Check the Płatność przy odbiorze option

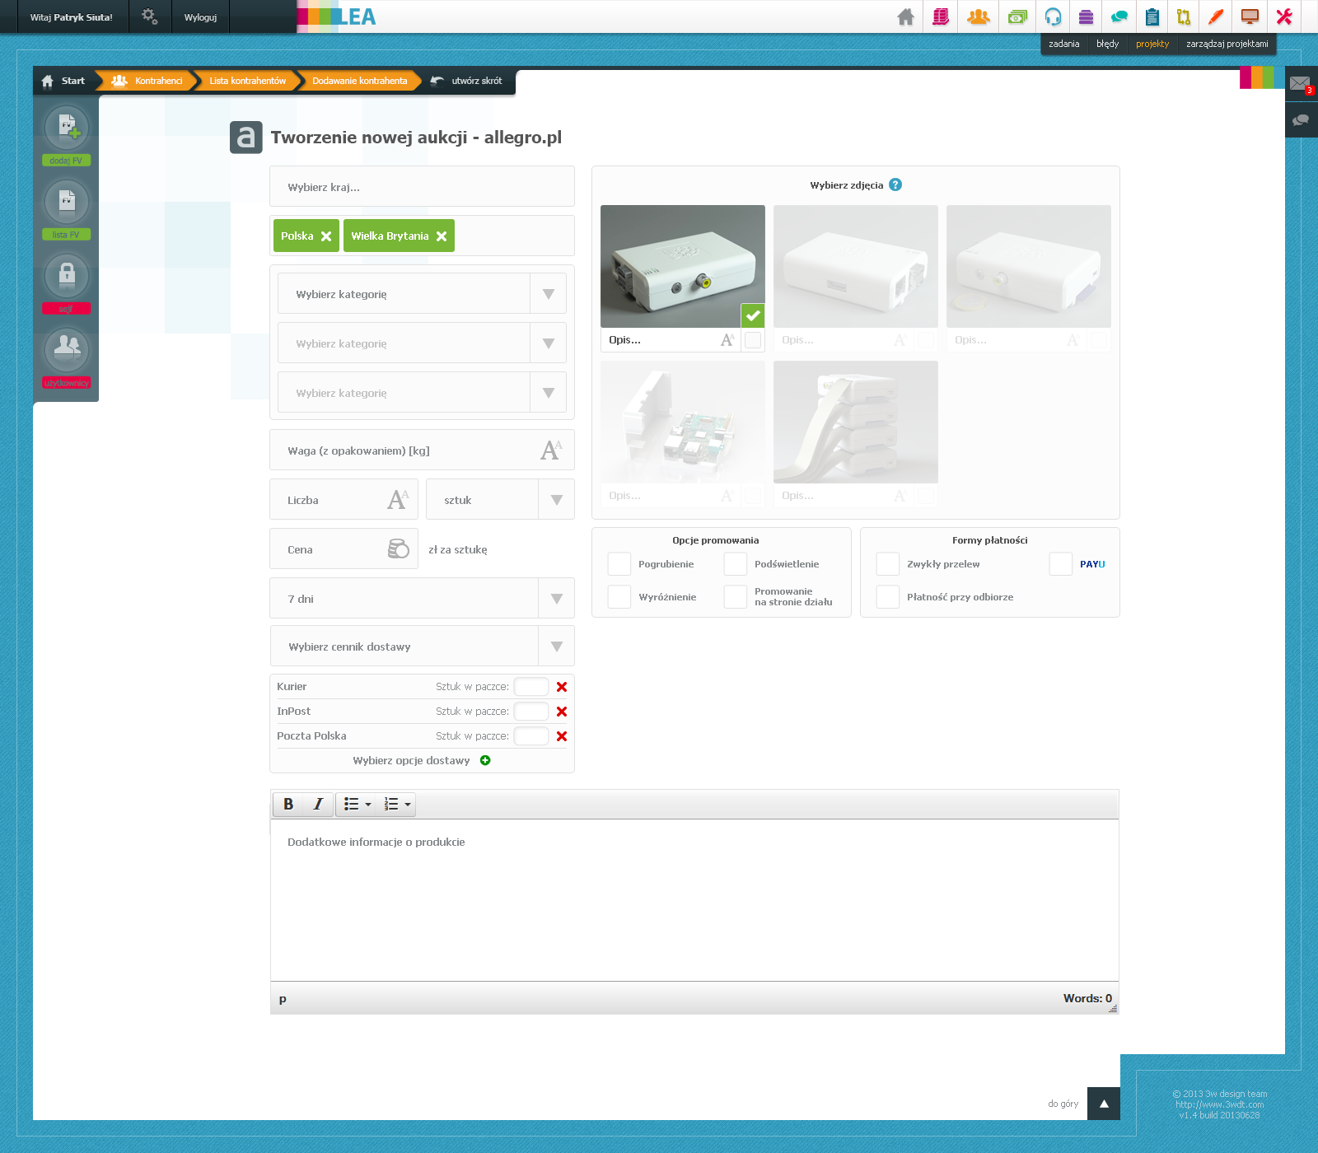(x=888, y=597)
